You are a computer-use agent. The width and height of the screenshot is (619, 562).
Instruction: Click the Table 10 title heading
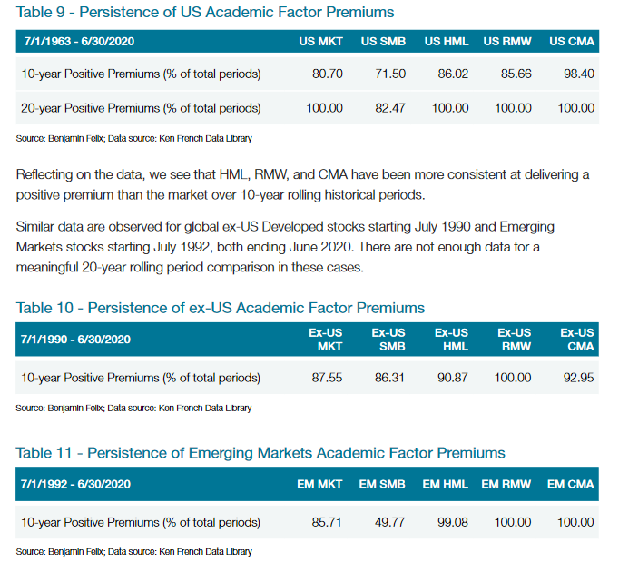click(x=220, y=308)
